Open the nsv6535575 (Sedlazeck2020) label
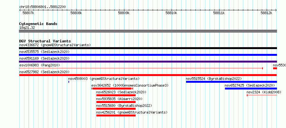286x128 pixels. pyautogui.click(x=44, y=52)
